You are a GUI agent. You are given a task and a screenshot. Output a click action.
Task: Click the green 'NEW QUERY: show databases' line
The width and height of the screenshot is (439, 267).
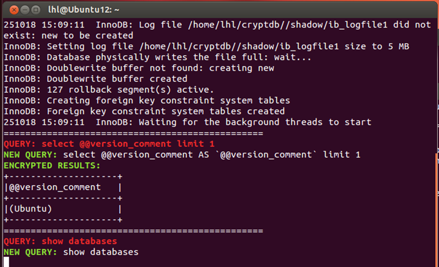click(x=71, y=252)
